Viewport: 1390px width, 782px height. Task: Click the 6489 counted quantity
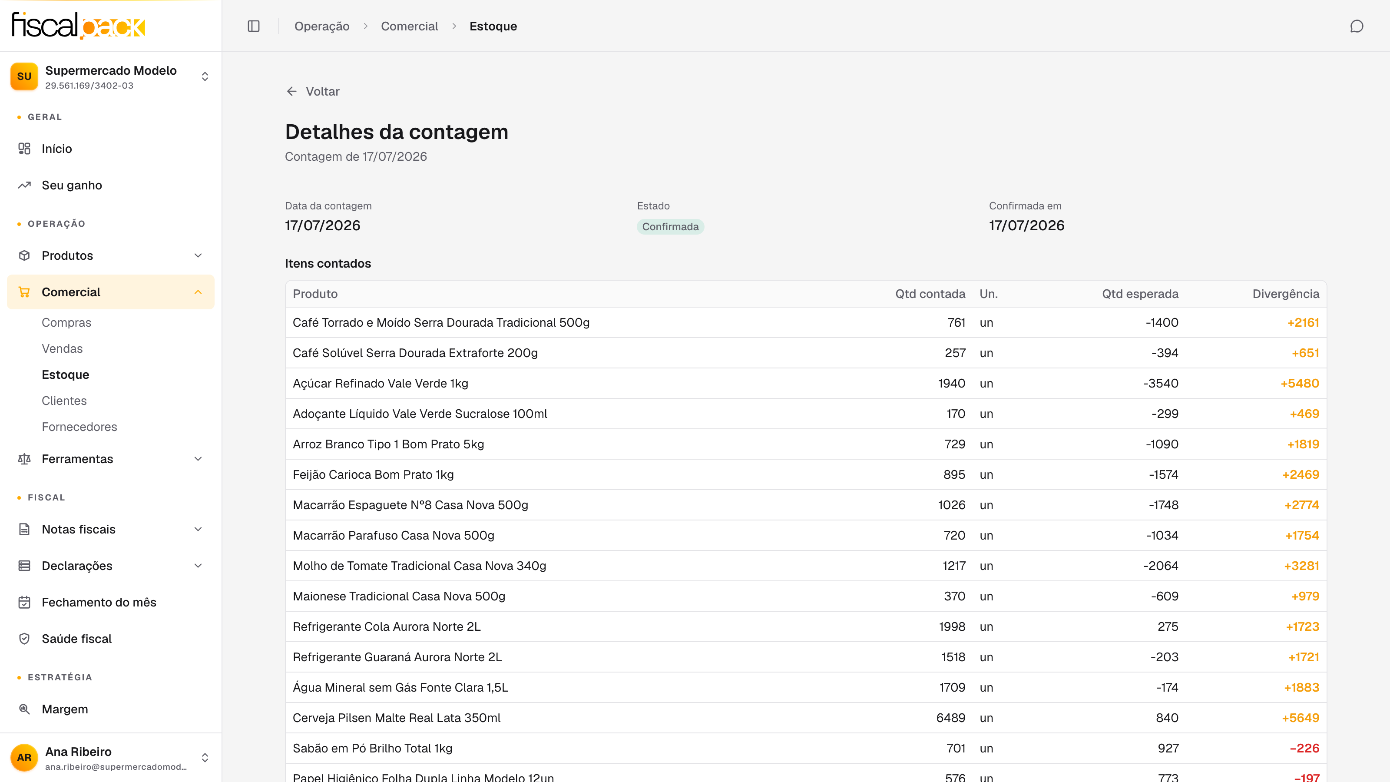(x=950, y=718)
